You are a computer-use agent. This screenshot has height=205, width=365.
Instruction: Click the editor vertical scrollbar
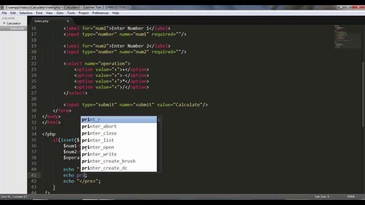[363, 94]
